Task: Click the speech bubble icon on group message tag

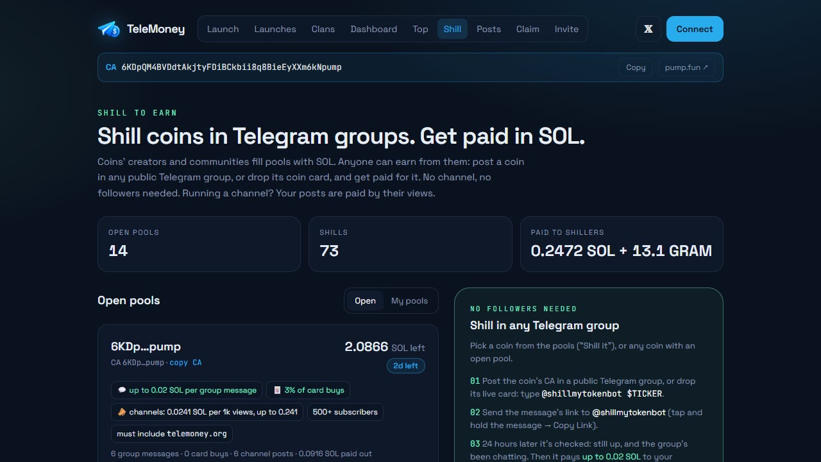Action: pyautogui.click(x=122, y=390)
